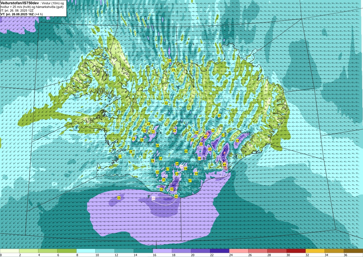The height and width of the screenshot is (257, 363).
Task: Click the 30–32 m/s dark red legend swatch
Action: pyautogui.click(x=296, y=251)
